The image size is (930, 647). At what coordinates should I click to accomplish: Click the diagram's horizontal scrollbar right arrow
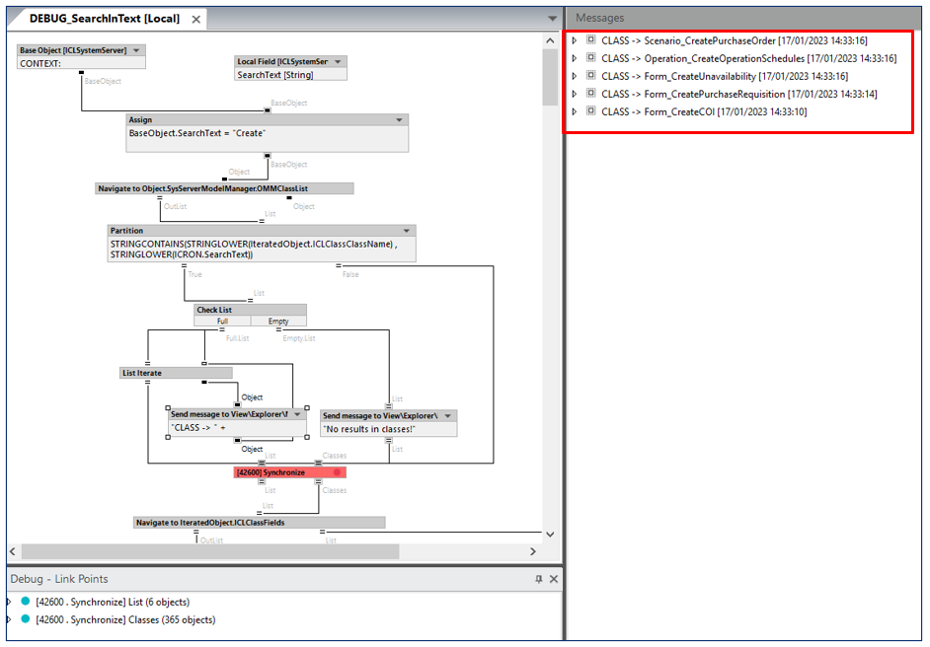(x=532, y=551)
